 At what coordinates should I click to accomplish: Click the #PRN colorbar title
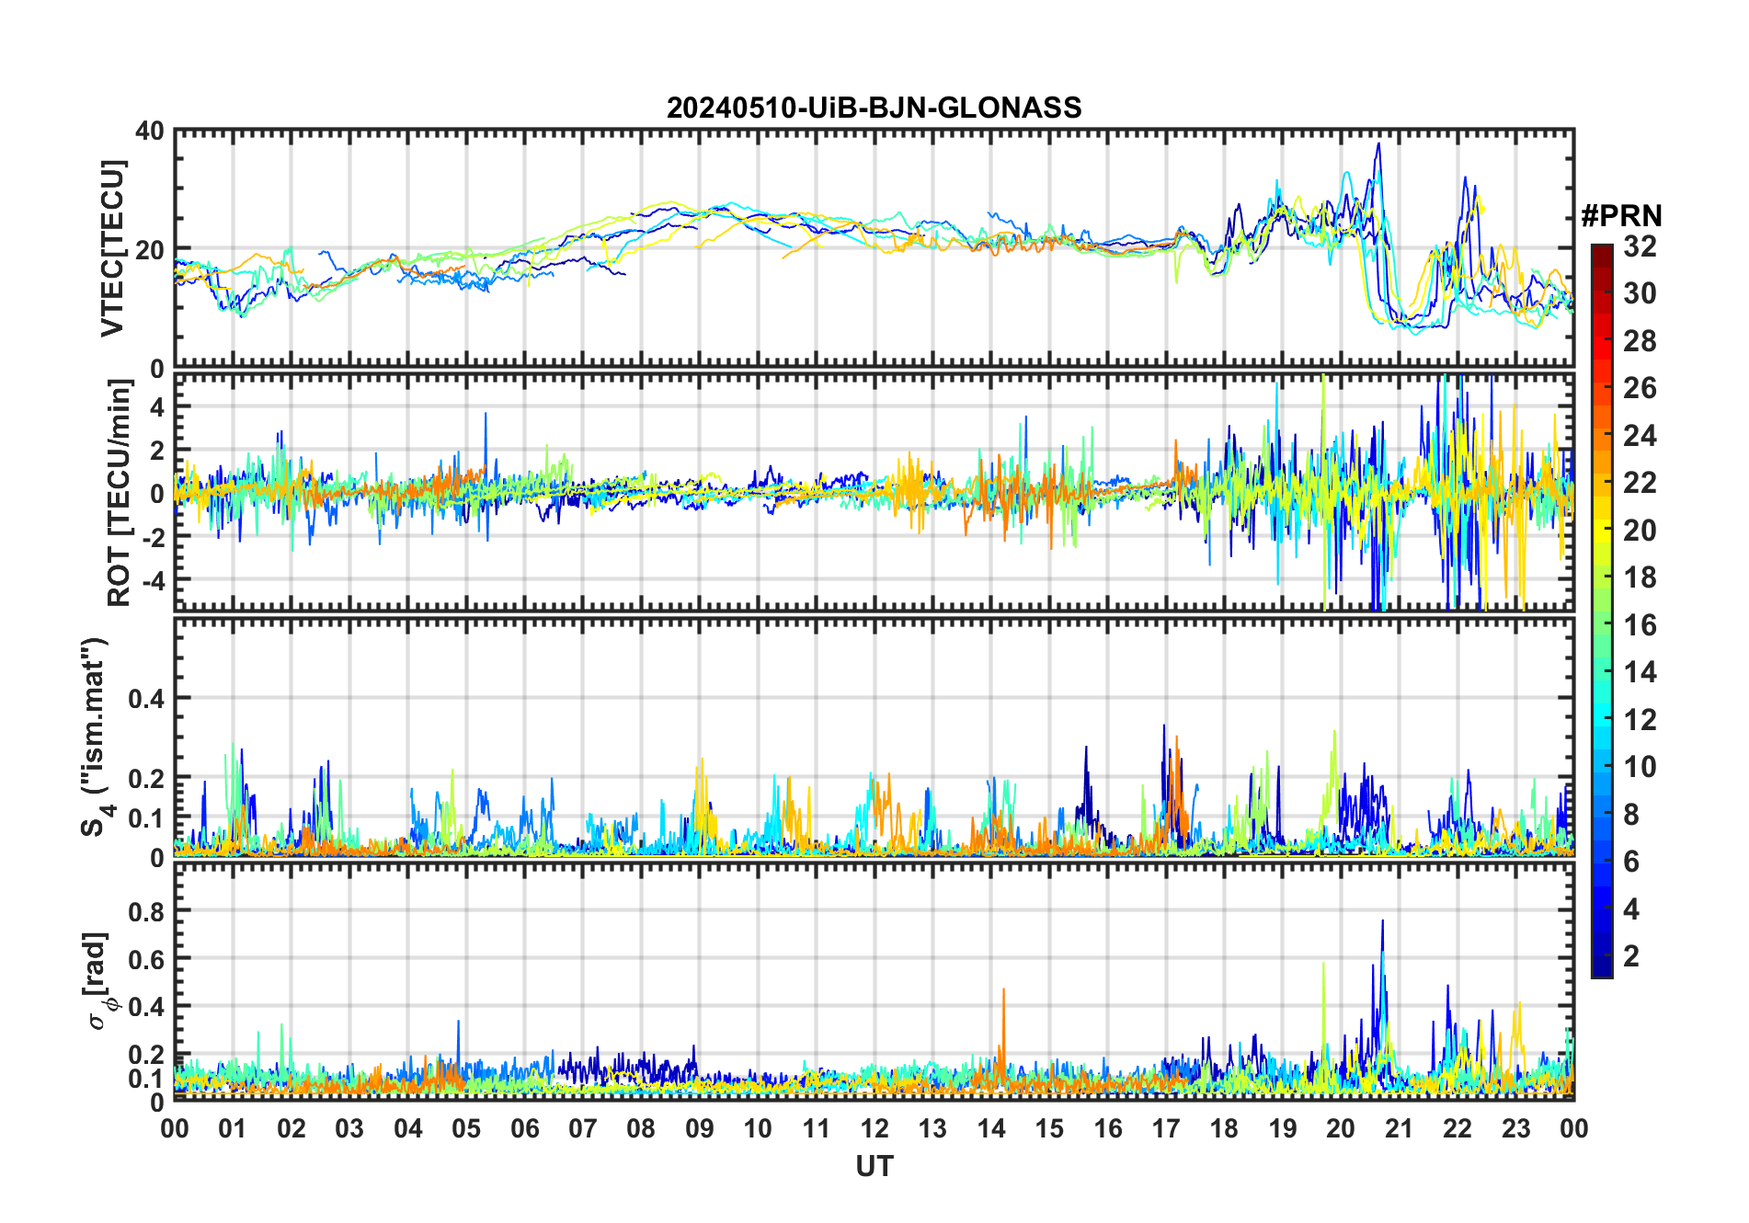pos(1621,216)
